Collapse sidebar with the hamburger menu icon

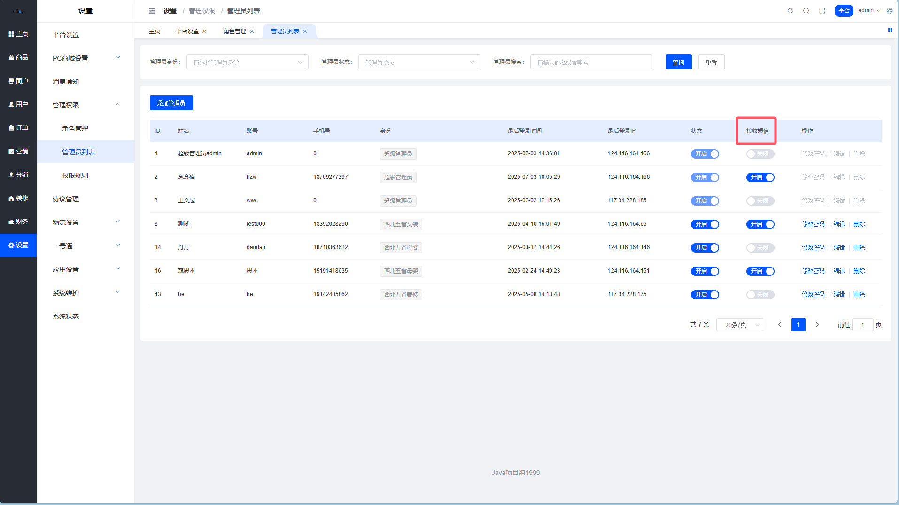[x=152, y=11]
